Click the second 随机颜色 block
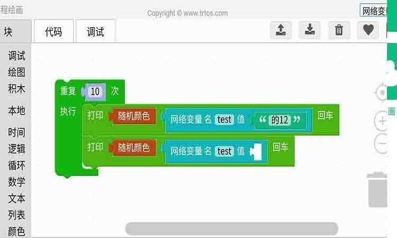Screen dimensions: 397x238 133,148
